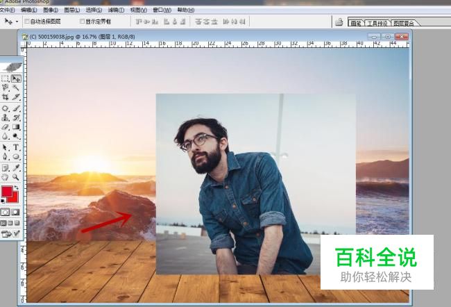Click Distribute Top Edges in options bar
This screenshot has height=307, width=451.
tap(198, 22)
